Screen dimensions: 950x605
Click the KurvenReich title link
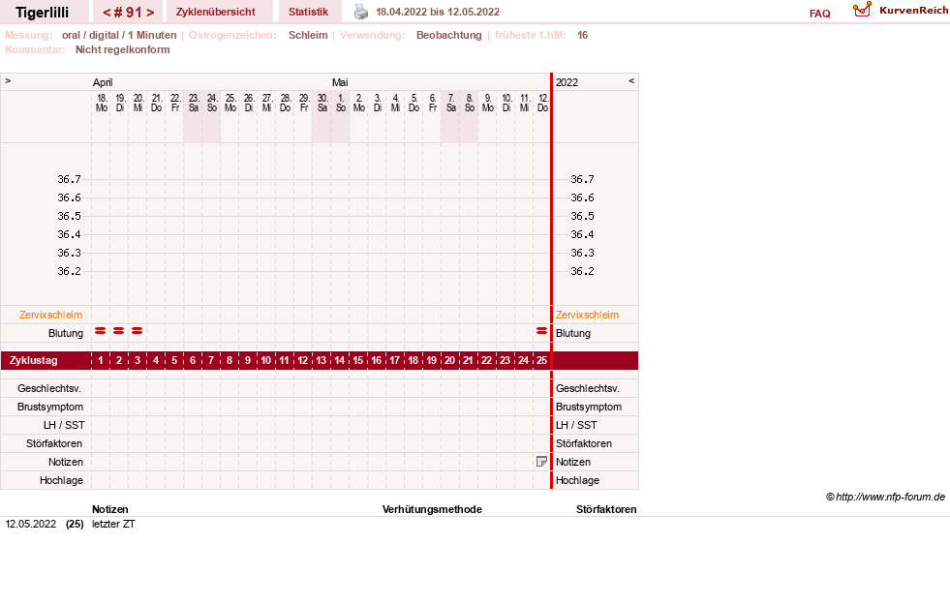(913, 11)
